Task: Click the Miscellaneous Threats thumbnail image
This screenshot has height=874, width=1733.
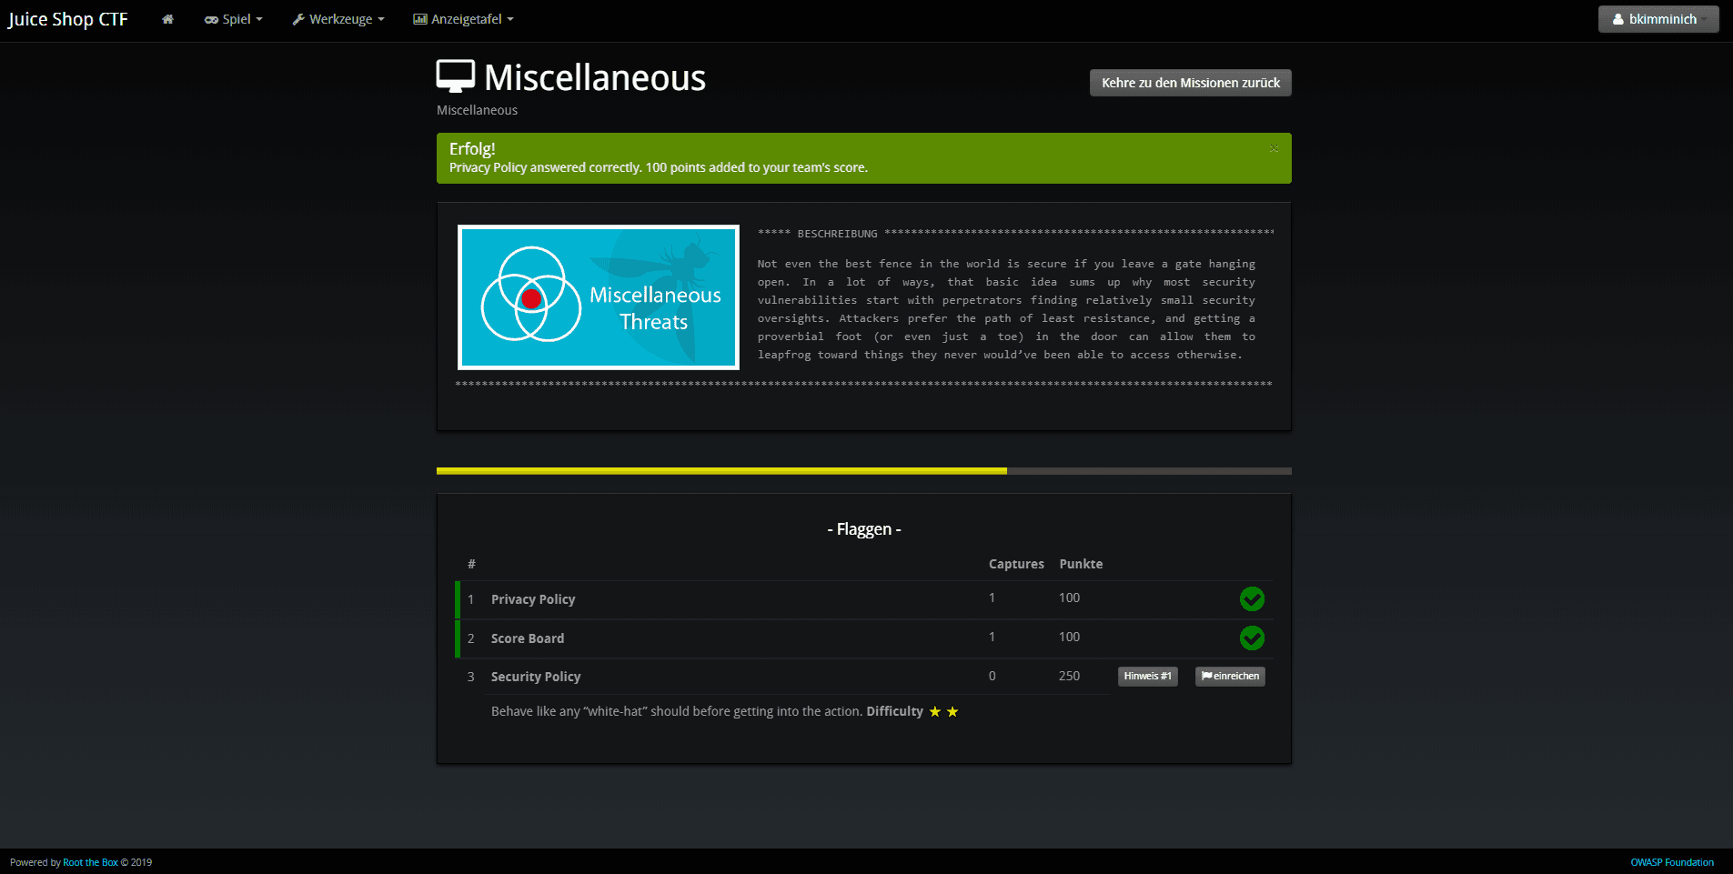Action: pos(599,297)
